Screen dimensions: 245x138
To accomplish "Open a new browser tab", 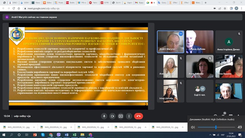I will tap(205, 3).
